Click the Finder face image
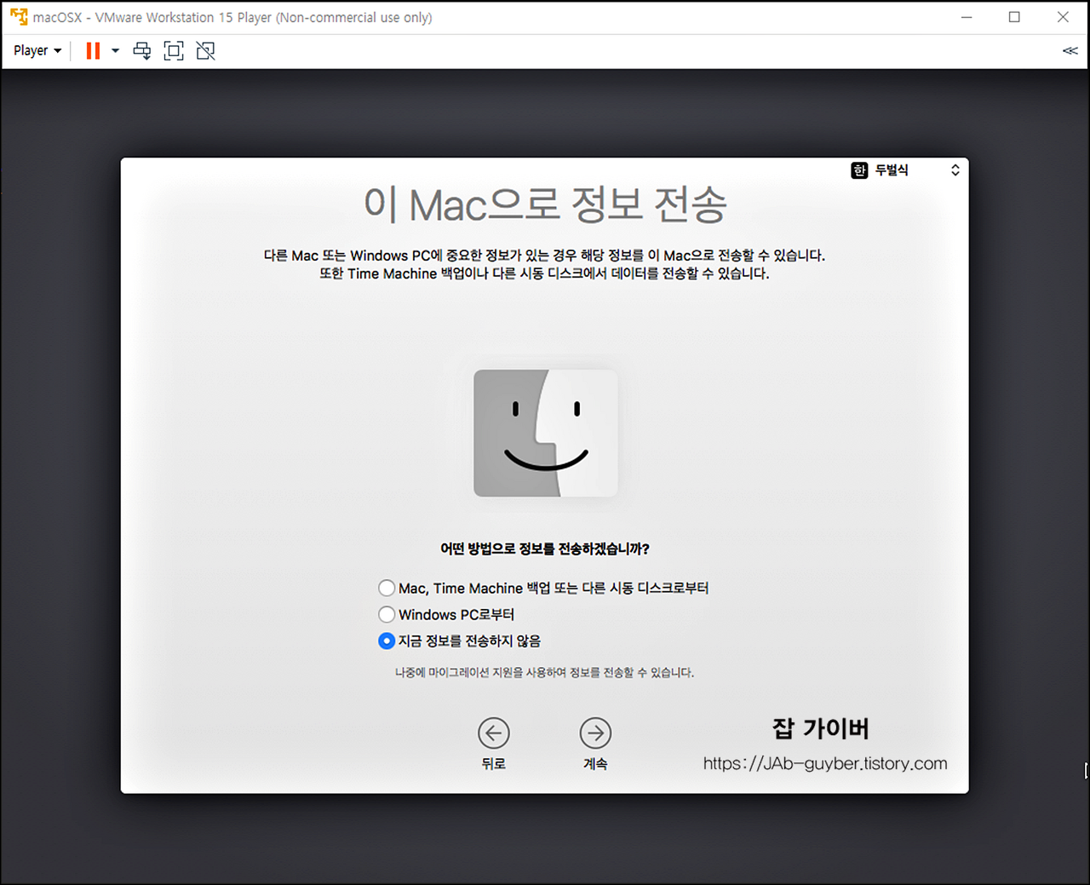This screenshot has width=1090, height=885. 546,433
